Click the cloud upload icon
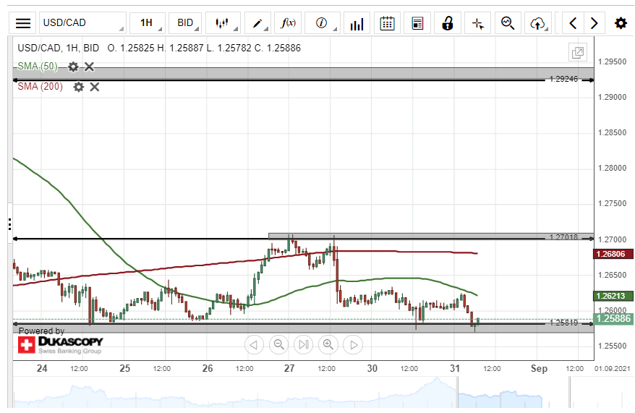The height and width of the screenshot is (413, 635). click(x=537, y=23)
